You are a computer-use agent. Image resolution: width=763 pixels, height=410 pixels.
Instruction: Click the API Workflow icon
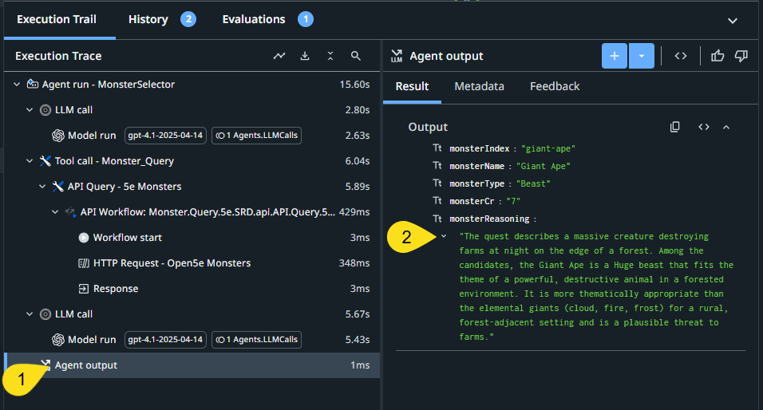tap(70, 212)
